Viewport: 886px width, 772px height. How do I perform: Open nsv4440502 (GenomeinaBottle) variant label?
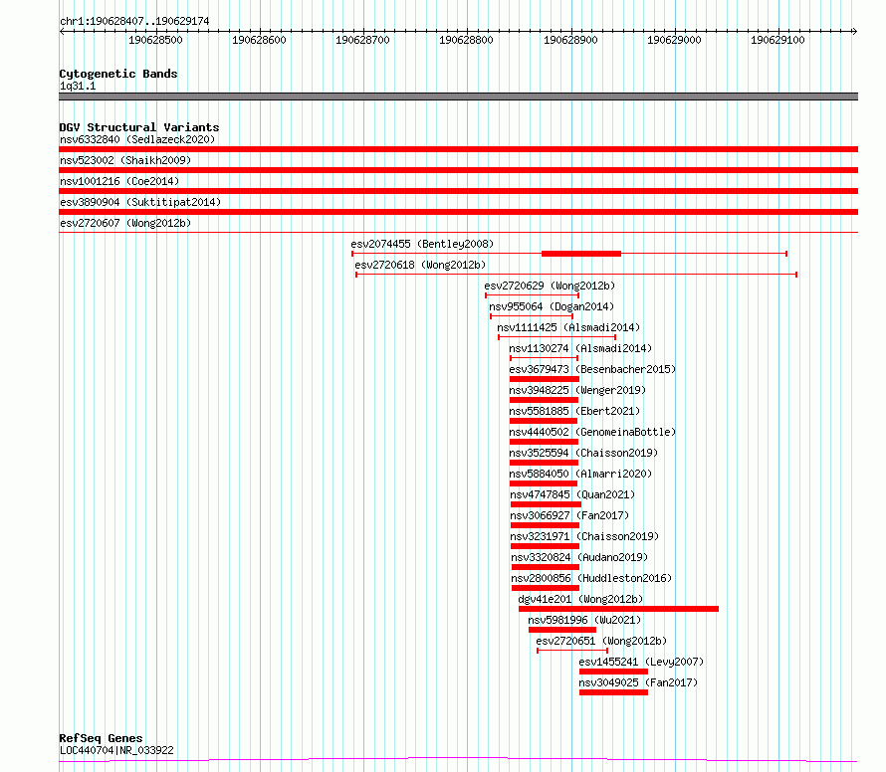click(x=592, y=432)
